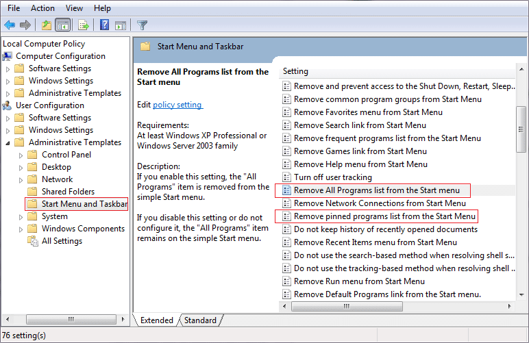Screen dimensions: 529x343
Task: Switch to the Extended tab
Action: 156,320
